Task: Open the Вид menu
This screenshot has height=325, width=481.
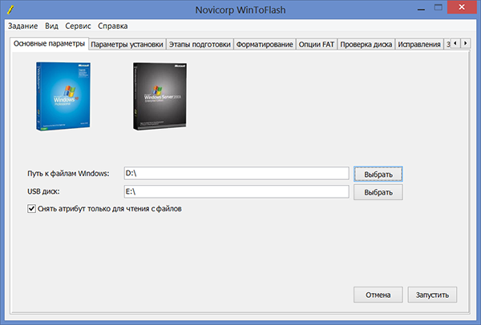Action: (x=51, y=26)
